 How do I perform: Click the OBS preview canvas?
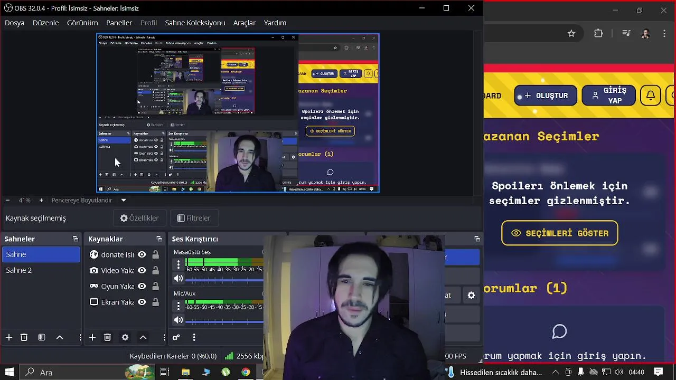click(x=238, y=113)
